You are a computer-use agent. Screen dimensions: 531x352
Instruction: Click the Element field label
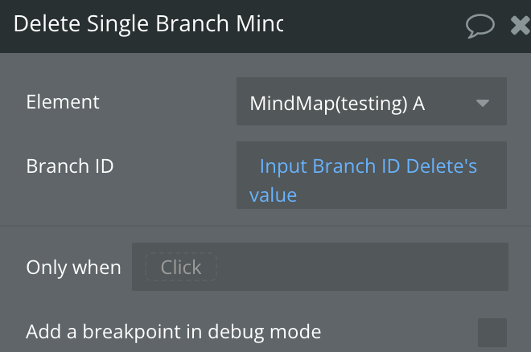(x=63, y=102)
